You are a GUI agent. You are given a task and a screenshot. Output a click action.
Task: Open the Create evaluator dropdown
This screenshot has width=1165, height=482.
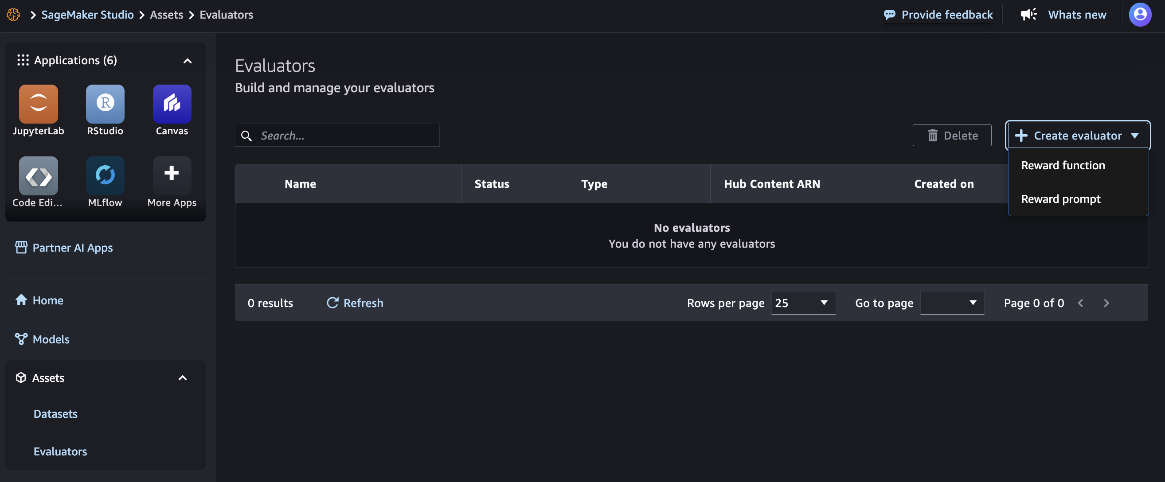(x=1077, y=136)
